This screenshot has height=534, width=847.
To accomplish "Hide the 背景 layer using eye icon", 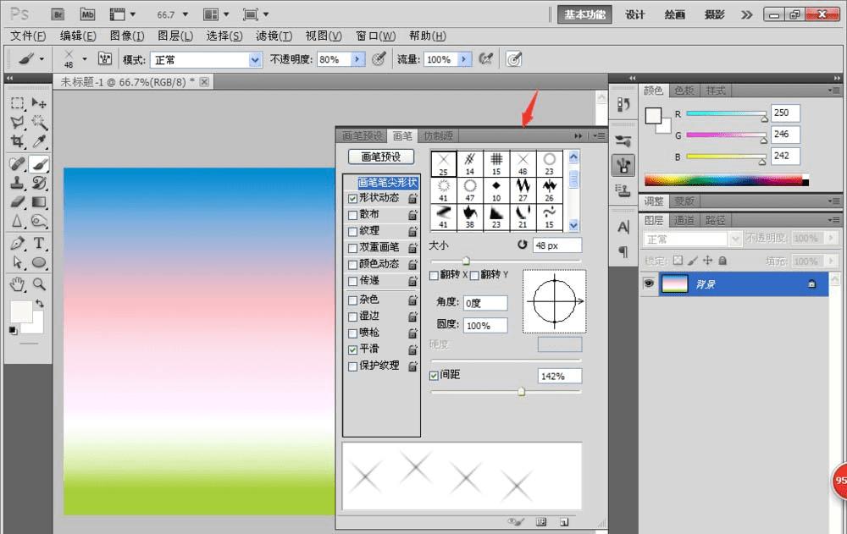I will point(650,284).
